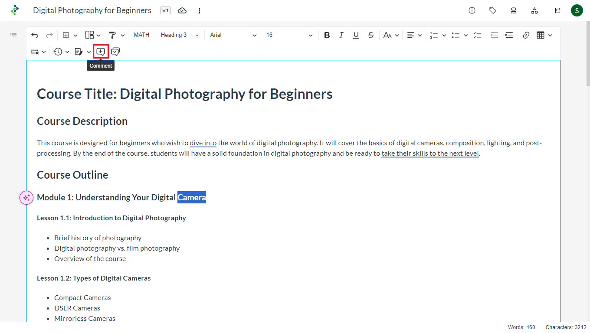Click the undo arrow
Image resolution: width=590 pixels, height=333 pixels.
(x=35, y=35)
